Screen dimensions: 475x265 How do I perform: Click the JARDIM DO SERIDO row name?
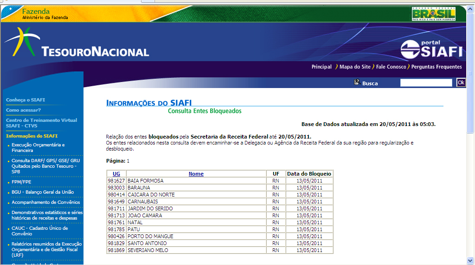tap(150, 209)
